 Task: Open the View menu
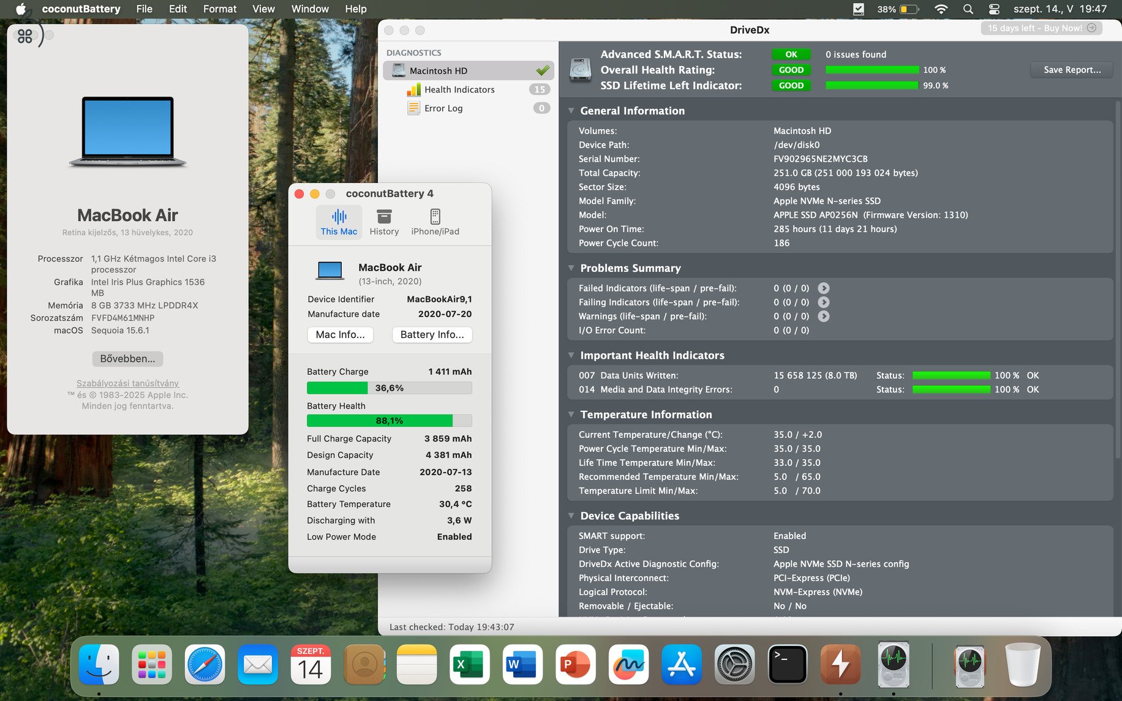[x=263, y=9]
